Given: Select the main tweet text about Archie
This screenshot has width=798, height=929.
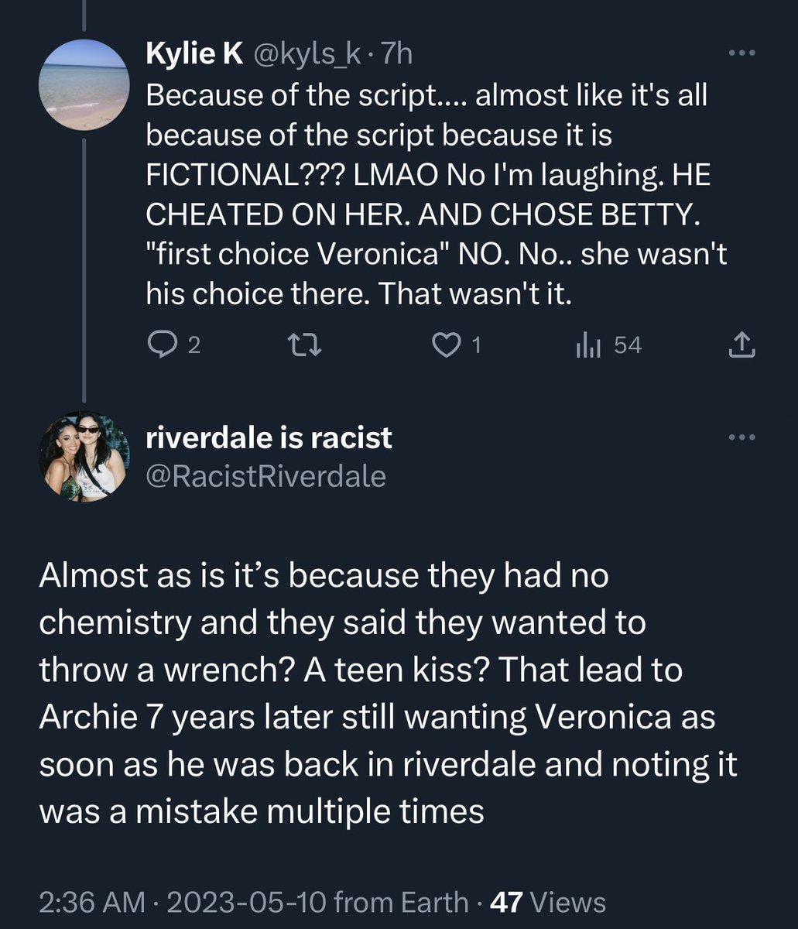Looking at the screenshot, I should (387, 693).
